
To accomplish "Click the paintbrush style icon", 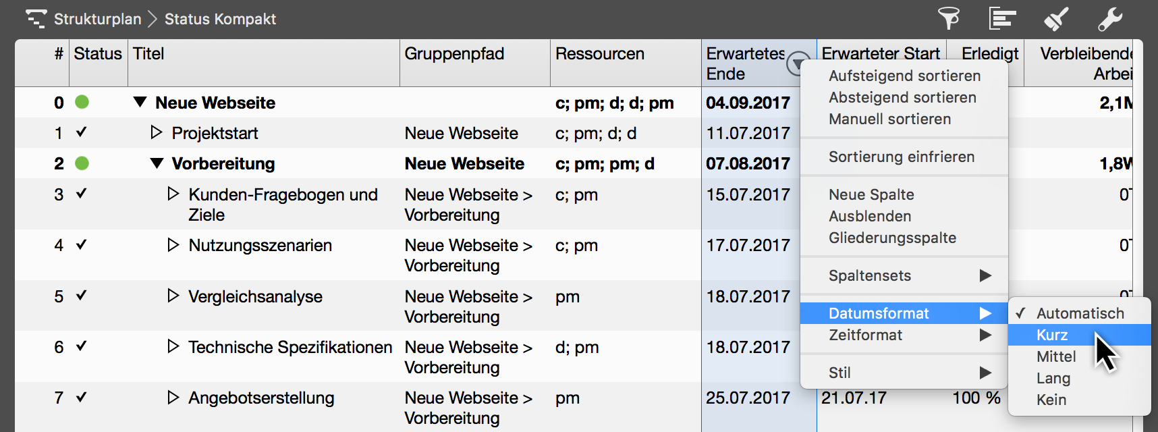I will (1056, 18).
